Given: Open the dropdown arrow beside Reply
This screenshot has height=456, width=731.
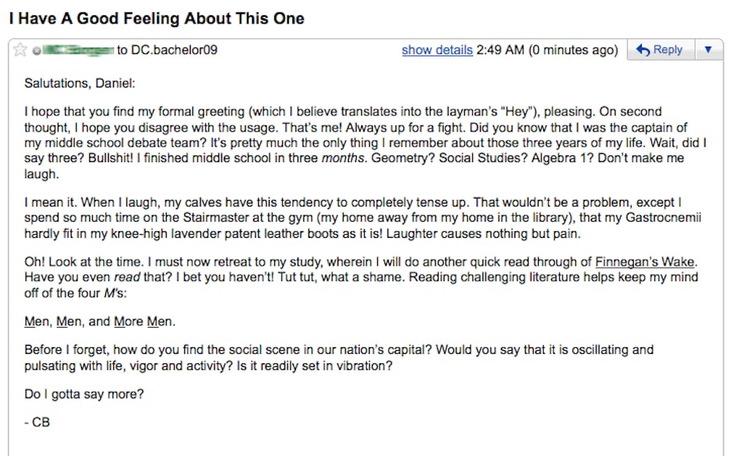Looking at the screenshot, I should [708, 50].
